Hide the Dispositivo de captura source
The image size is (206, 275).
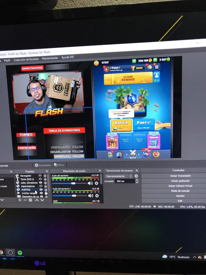[42, 197]
